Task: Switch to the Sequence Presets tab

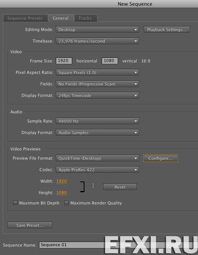Action: coord(26,18)
